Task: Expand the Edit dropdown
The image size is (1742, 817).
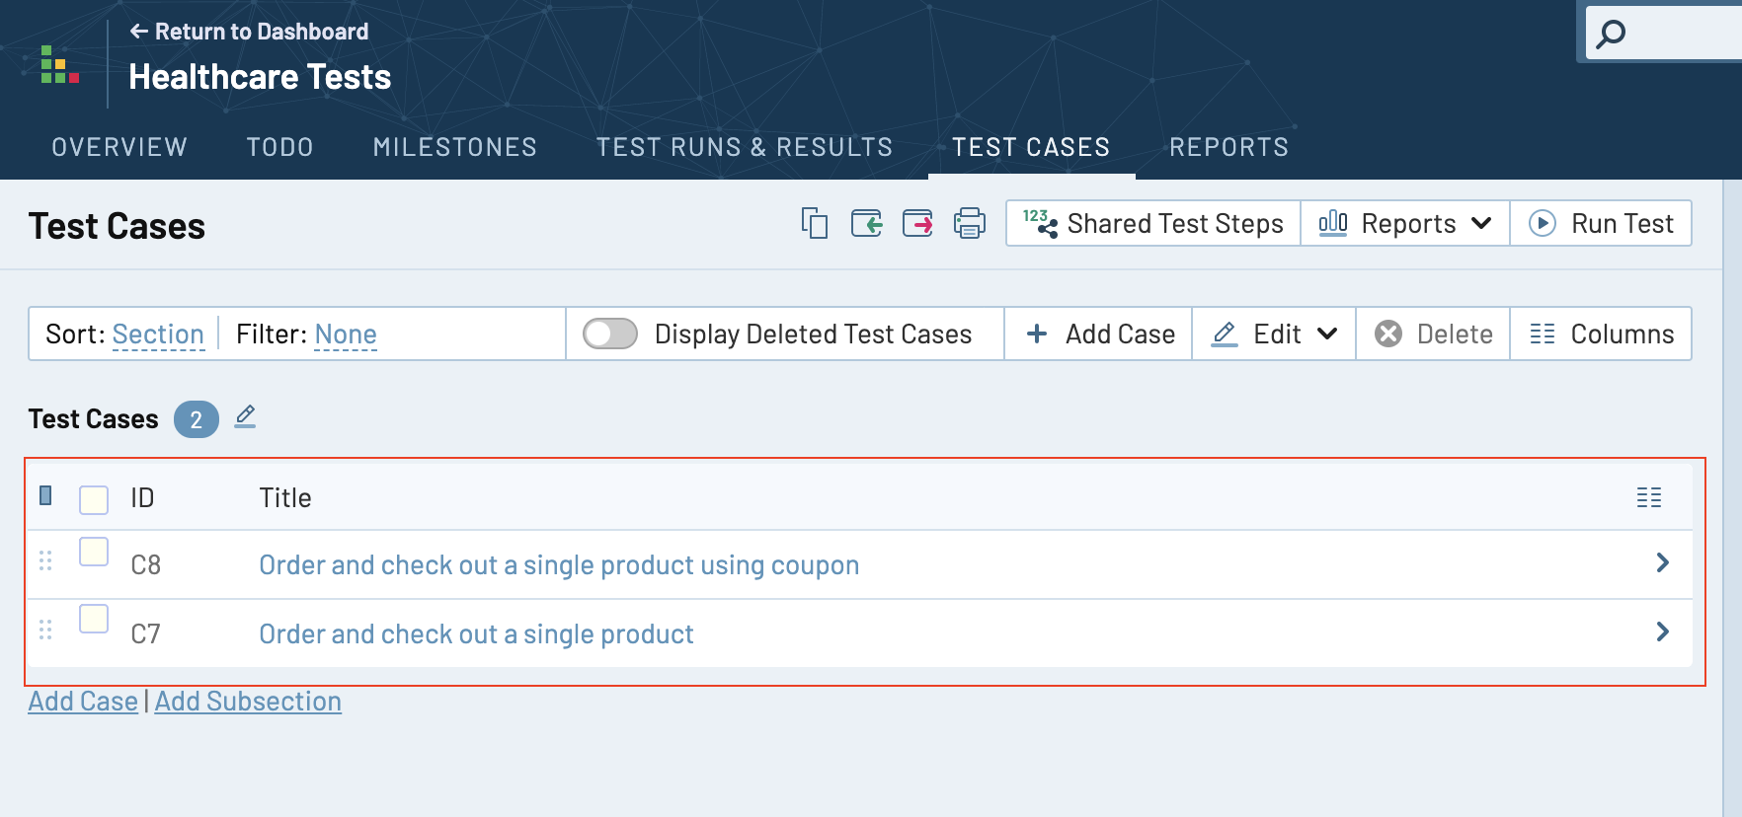Action: pos(1274,334)
